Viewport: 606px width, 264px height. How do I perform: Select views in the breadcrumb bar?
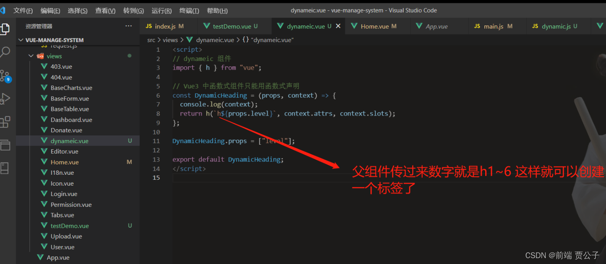[170, 40]
